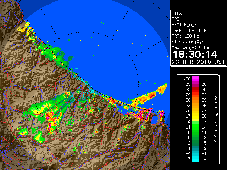227x170 pixels.
Task: Click the 'PRF: 1800Hz' text
Action: coord(185,36)
